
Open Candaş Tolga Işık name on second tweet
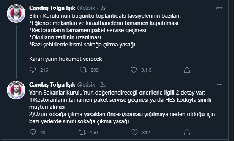[52, 85]
